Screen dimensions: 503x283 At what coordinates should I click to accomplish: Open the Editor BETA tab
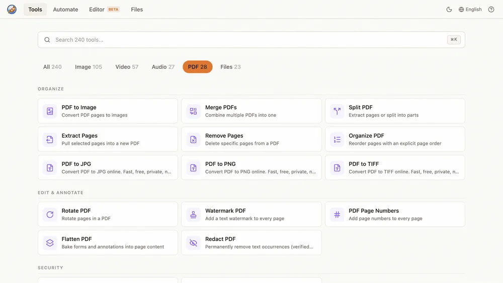(104, 9)
